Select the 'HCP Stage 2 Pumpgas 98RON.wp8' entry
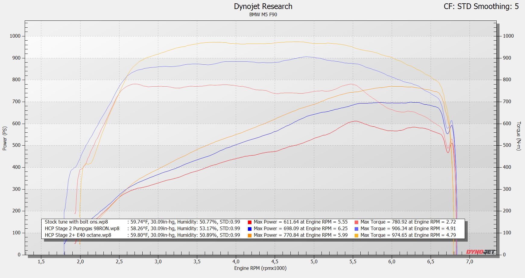This screenshot has width=525, height=278. (82, 229)
